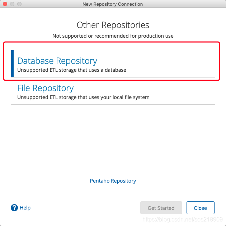Click the Get Started button
The width and height of the screenshot is (226, 226).
pos(161,208)
